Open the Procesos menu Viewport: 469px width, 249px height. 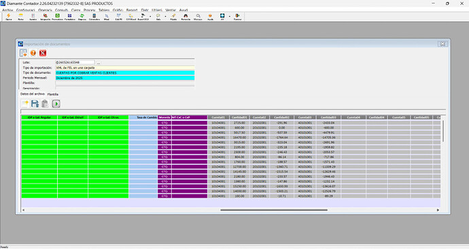[x=90, y=10]
